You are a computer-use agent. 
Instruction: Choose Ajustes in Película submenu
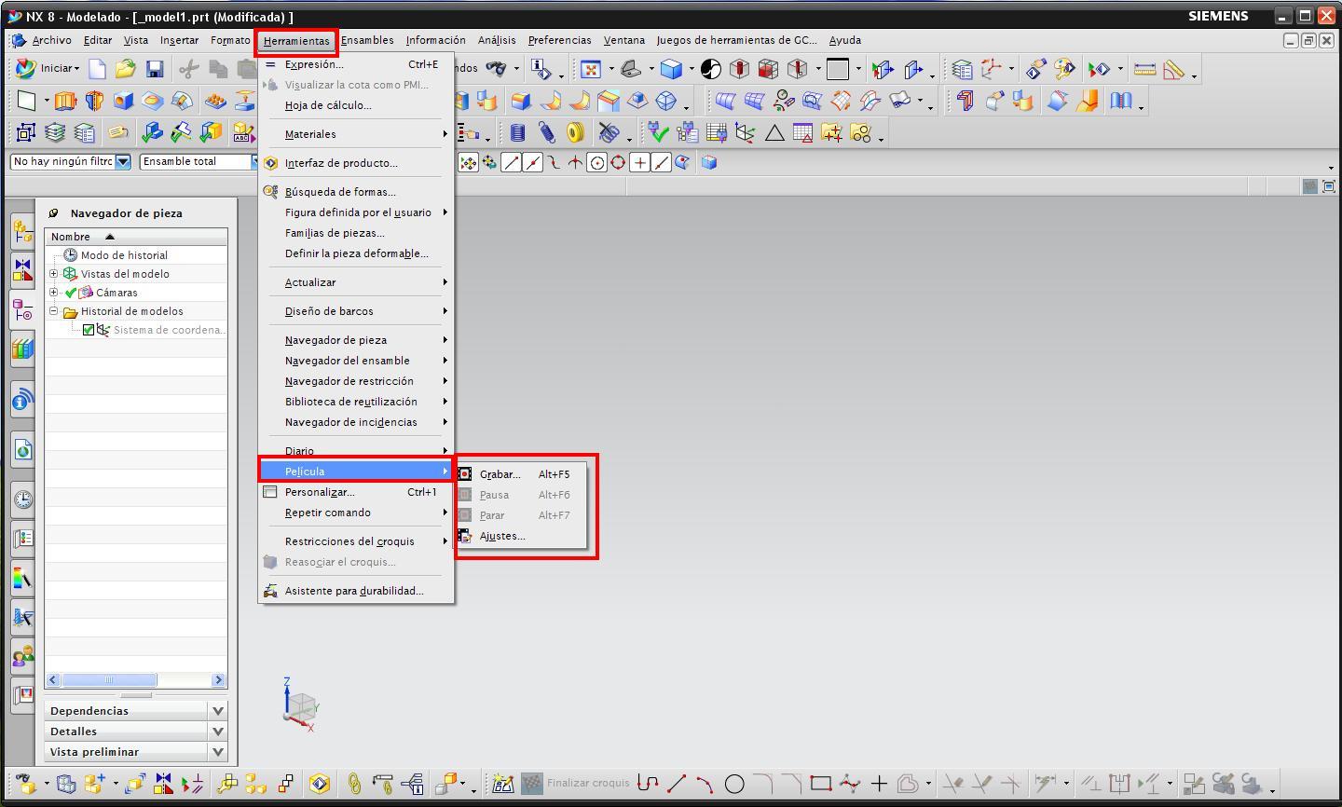521,536
